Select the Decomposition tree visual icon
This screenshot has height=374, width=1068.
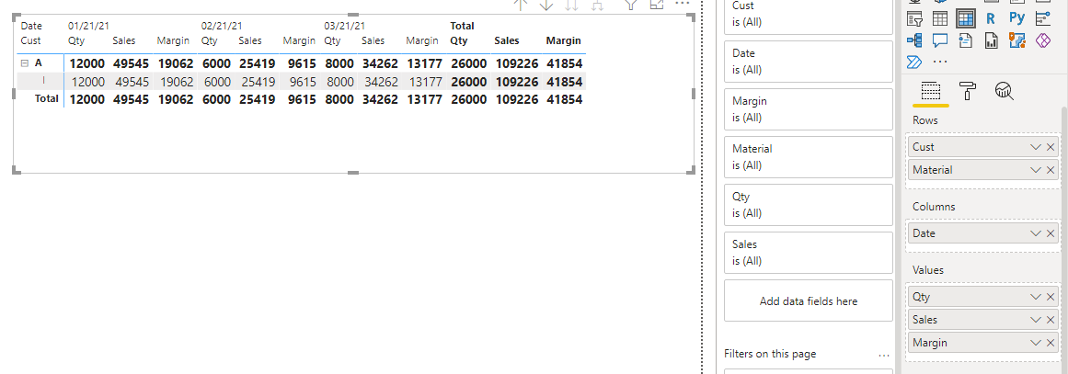tap(914, 40)
